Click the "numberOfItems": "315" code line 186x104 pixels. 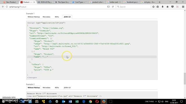click(42, 36)
